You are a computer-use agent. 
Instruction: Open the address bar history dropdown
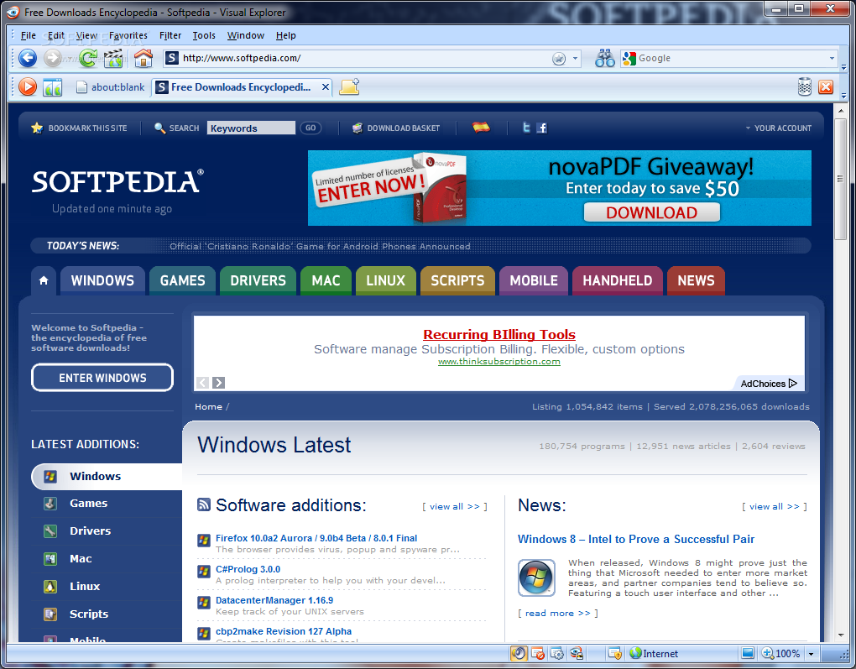[x=575, y=59]
